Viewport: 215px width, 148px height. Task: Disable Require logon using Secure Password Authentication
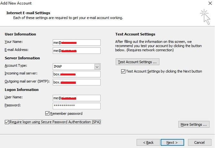tap(7, 122)
